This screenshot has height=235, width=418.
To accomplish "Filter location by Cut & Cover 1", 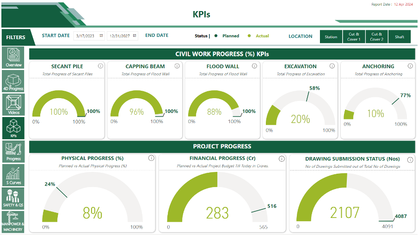I will (x=354, y=37).
